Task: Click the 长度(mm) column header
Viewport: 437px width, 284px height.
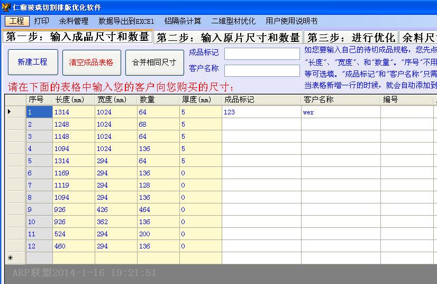Action: [74, 100]
